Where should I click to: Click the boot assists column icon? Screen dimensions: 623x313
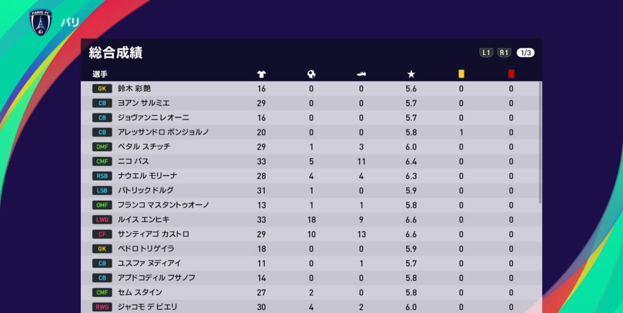(x=361, y=74)
